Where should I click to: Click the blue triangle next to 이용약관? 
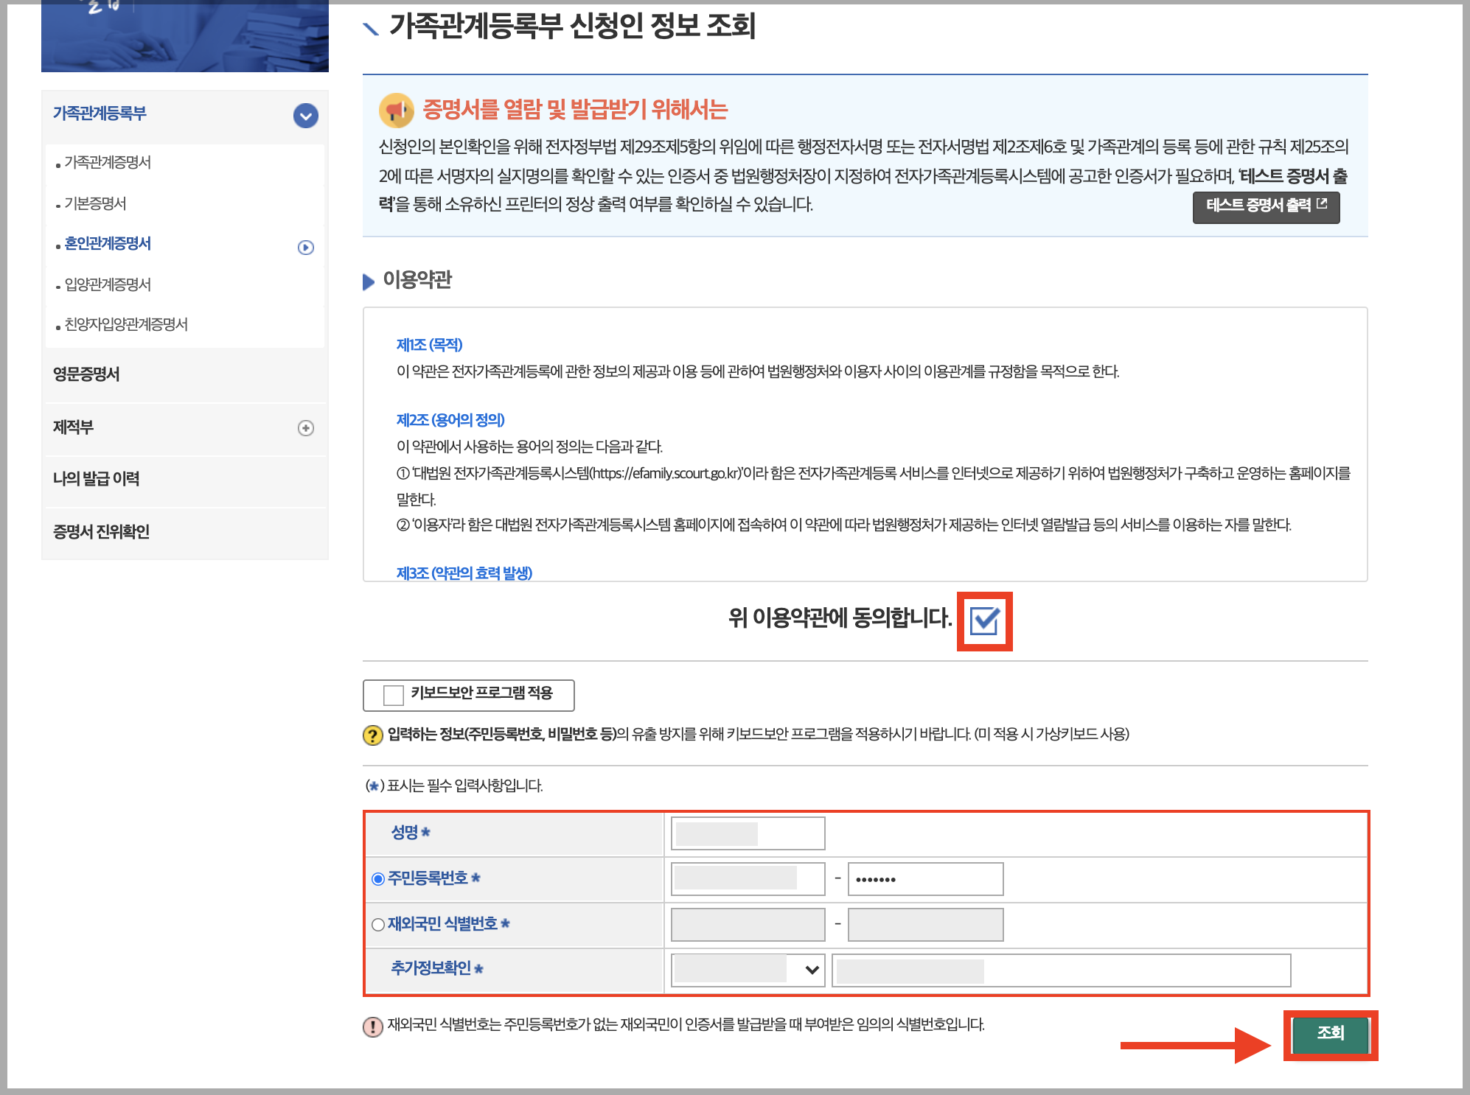[369, 281]
